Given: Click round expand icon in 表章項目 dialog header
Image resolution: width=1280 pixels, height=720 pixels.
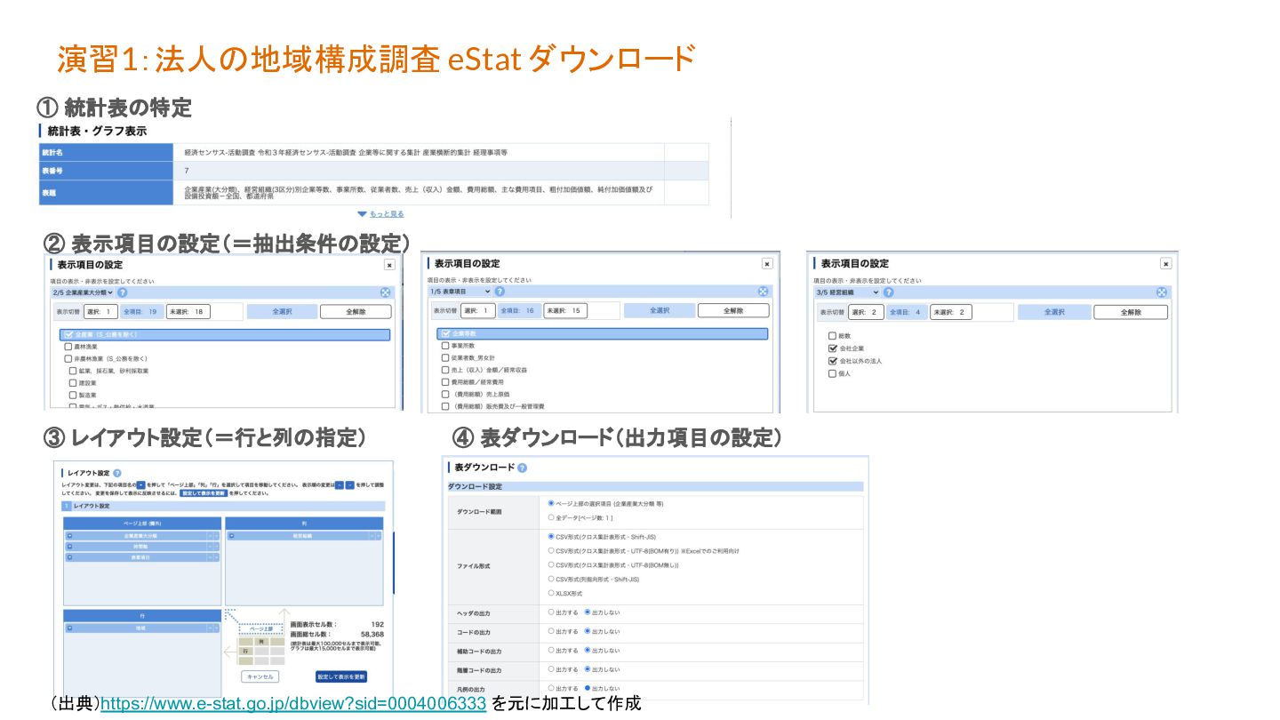Looking at the screenshot, I should (763, 292).
